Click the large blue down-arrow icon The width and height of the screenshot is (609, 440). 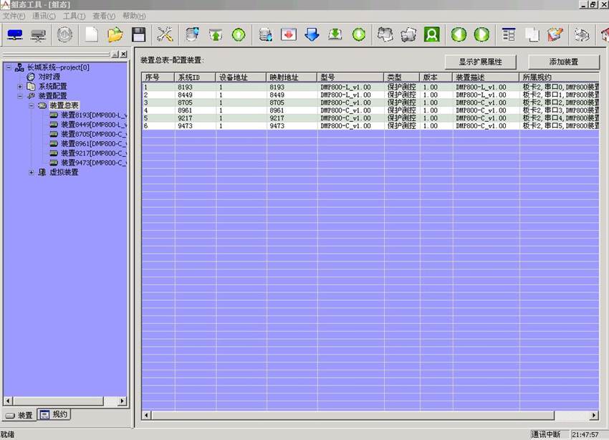(x=312, y=35)
